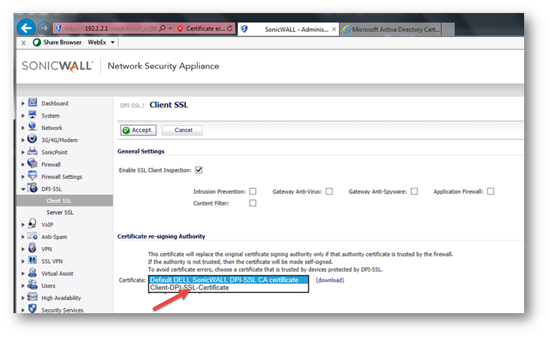Screen dimensions: 549x338
Task: Open the SSL VPN icon in sidebar
Action: tap(33, 260)
